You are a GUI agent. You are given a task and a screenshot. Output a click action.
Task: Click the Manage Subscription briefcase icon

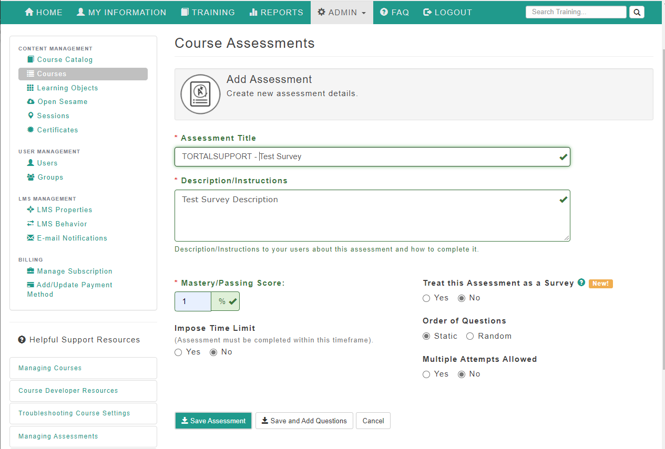click(x=30, y=271)
